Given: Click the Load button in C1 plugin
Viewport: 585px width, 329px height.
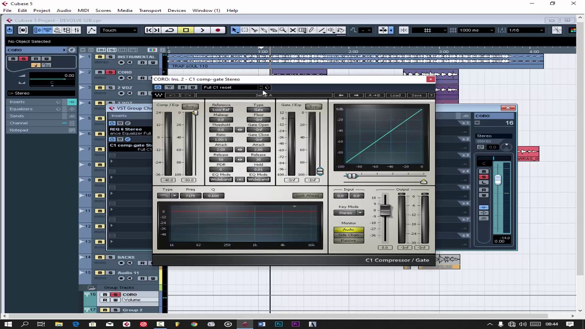Looking at the screenshot, I should pos(395,95).
